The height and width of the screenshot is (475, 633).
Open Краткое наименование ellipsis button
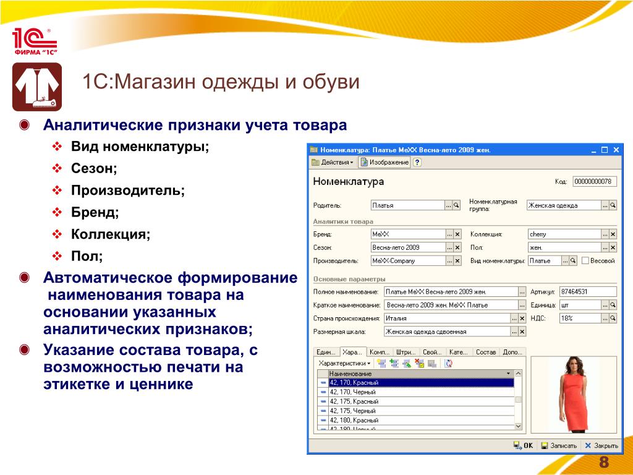pyautogui.click(x=522, y=305)
